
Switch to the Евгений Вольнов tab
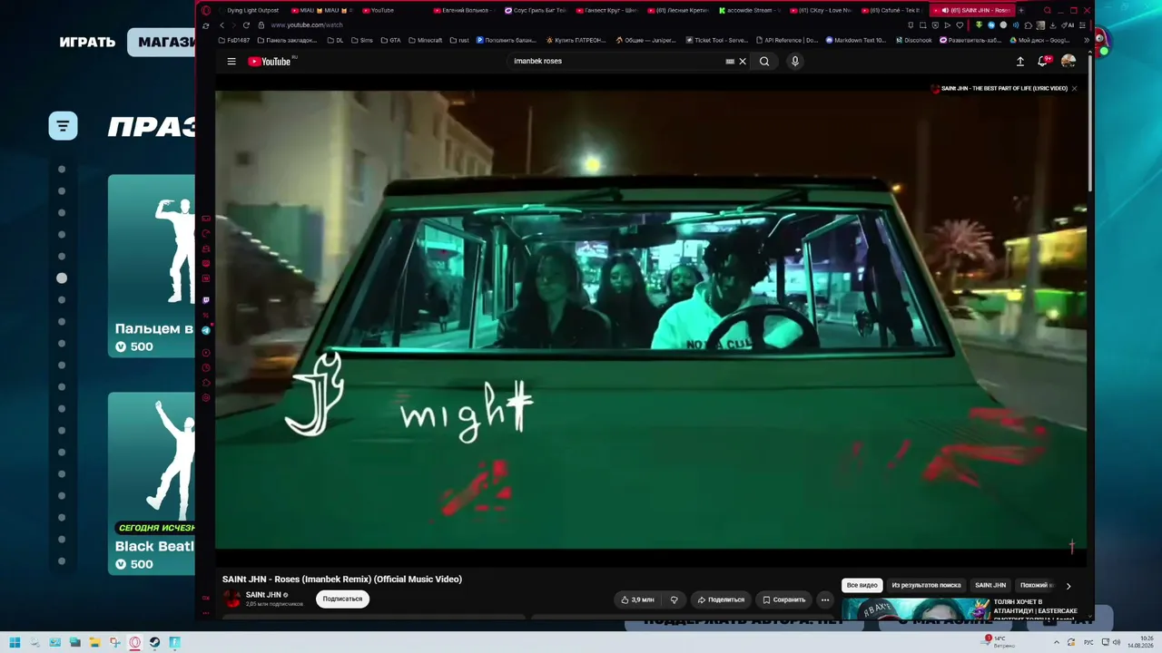click(x=463, y=11)
